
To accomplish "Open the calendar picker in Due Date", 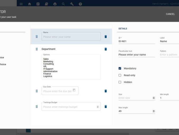I will tap(74, 90).
